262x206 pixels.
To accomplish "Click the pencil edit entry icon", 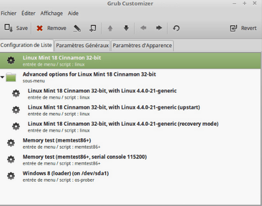I will tap(77, 28).
